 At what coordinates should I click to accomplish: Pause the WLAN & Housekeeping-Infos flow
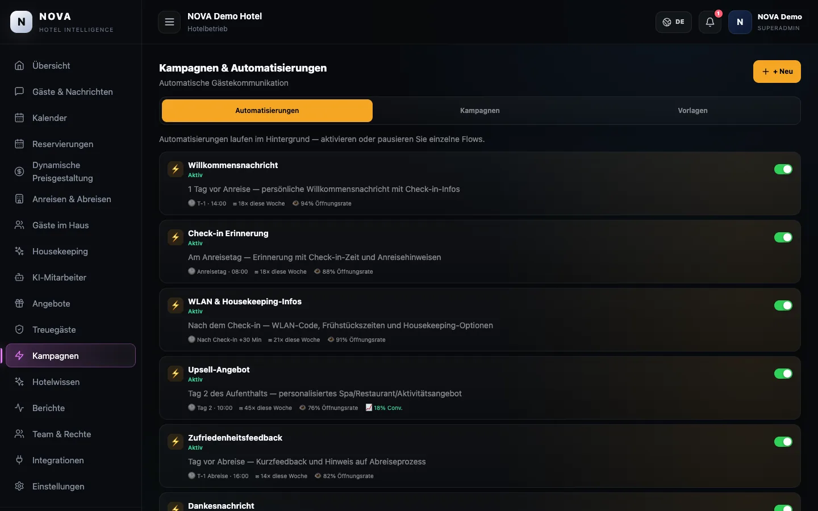tap(783, 305)
